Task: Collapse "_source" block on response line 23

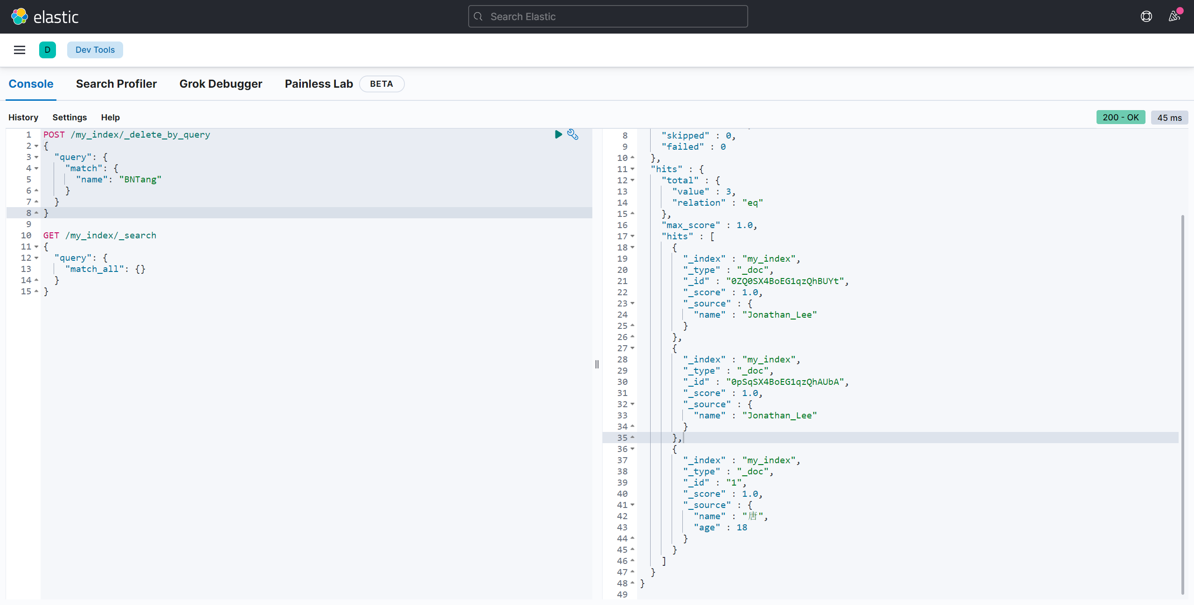Action: coord(632,304)
